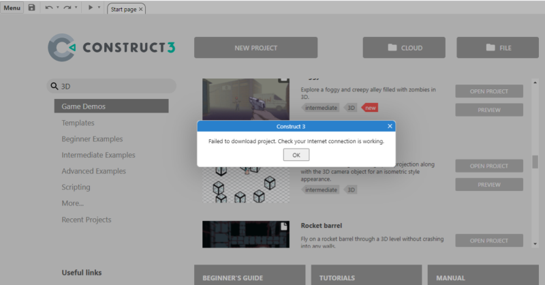This screenshot has width=545, height=285.
Task: Click the project list scrollbar thumb
Action: coord(535,162)
